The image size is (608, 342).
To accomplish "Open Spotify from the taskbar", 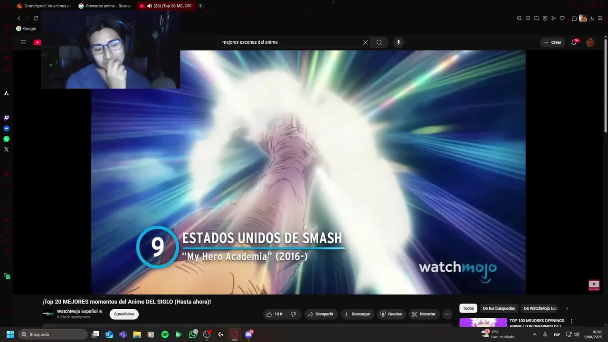I will point(165,334).
